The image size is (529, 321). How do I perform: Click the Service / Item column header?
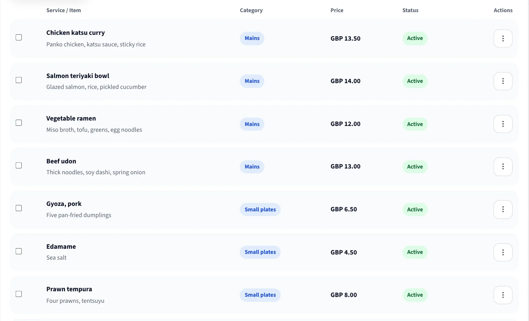pyautogui.click(x=64, y=10)
